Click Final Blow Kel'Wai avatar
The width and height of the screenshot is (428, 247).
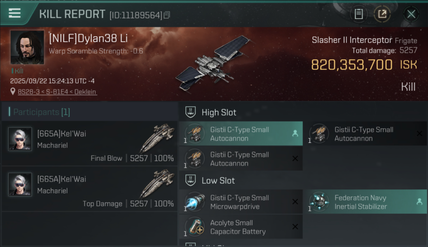point(20,139)
